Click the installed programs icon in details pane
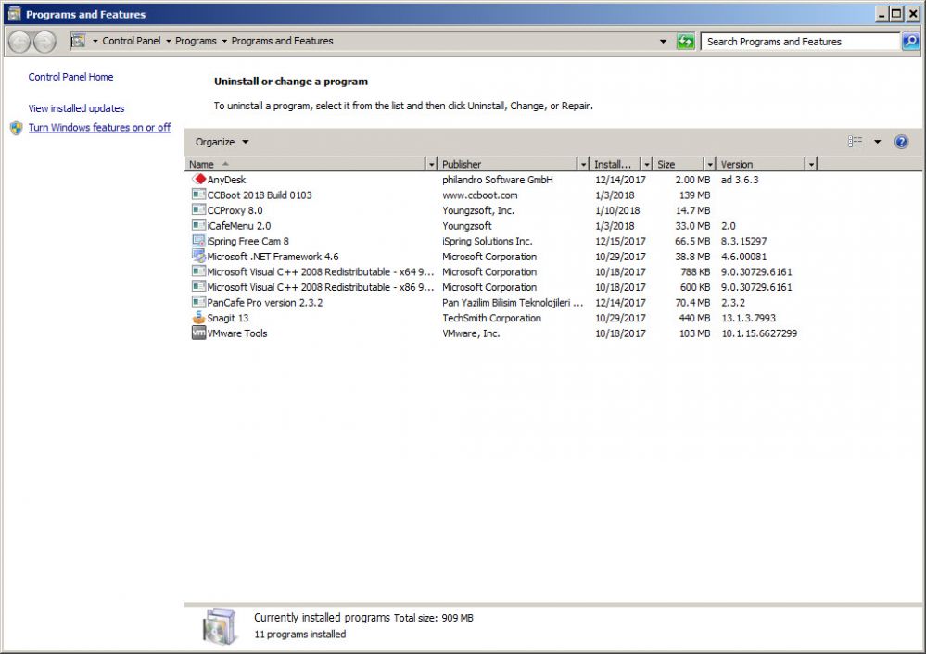 (x=219, y=626)
